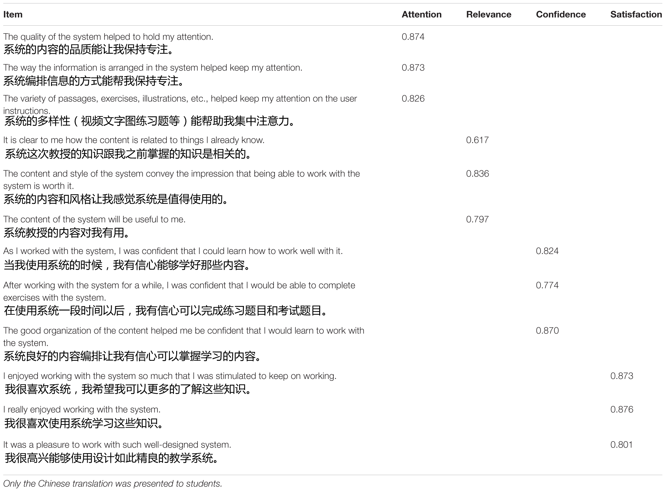
Task: Select the attention value 0.874
Action: [413, 37]
